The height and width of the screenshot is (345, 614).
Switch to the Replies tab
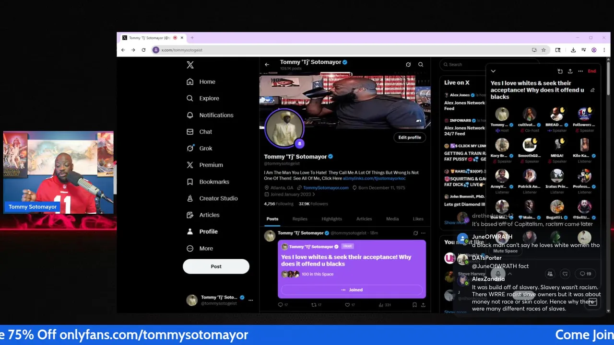click(300, 219)
